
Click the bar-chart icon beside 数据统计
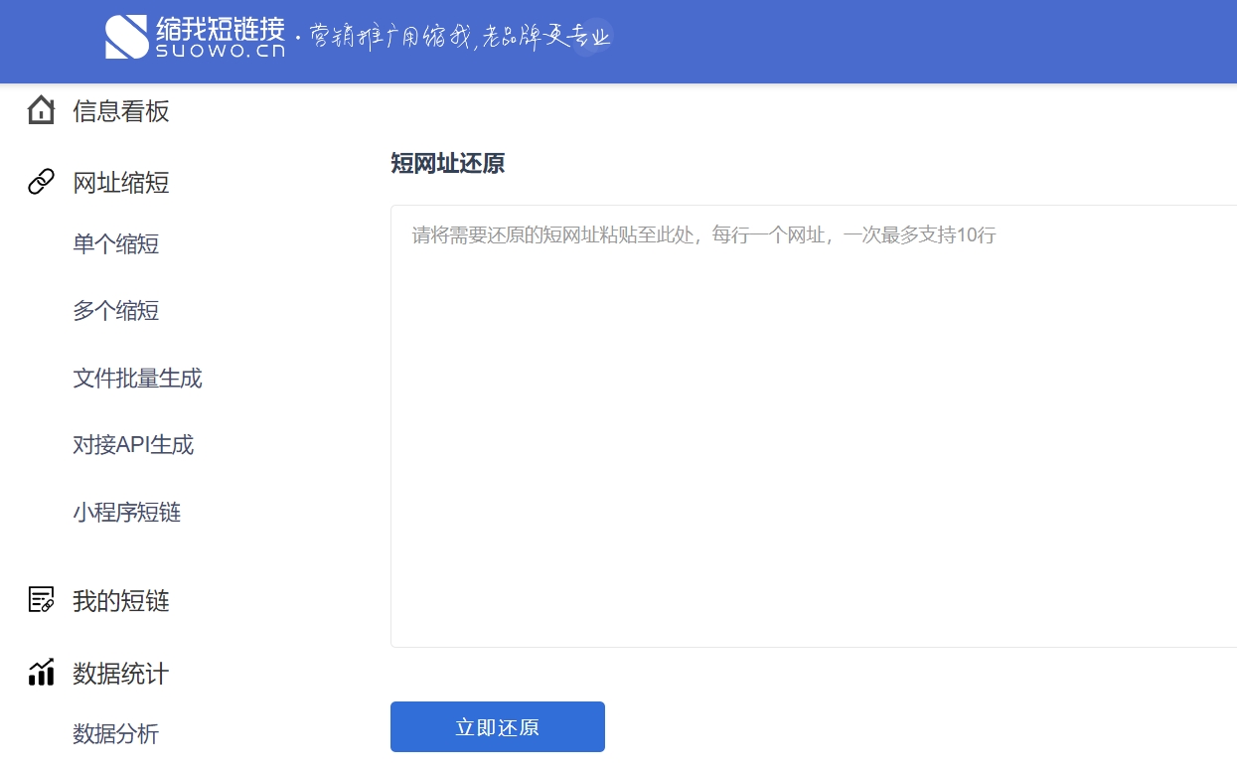41,673
